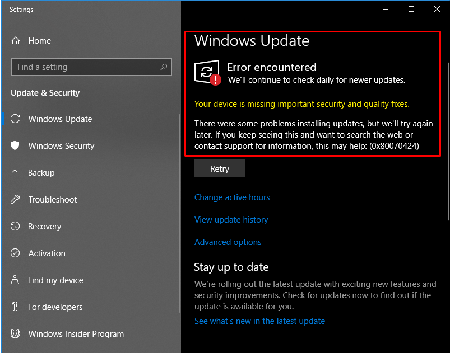450x353 pixels.
Task: Open Change active hours link
Action: [232, 197]
